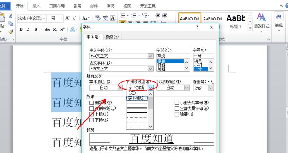This screenshot has height=153, width=288.
Task: Click the Decrease Indent icon
Action: [157, 15]
